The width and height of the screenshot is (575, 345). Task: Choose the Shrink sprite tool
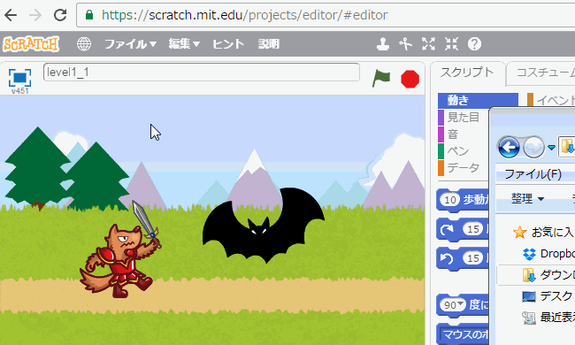451,44
